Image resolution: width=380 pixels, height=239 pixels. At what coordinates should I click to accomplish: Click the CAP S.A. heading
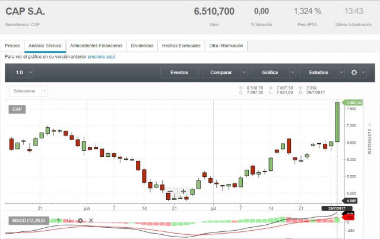(x=25, y=11)
